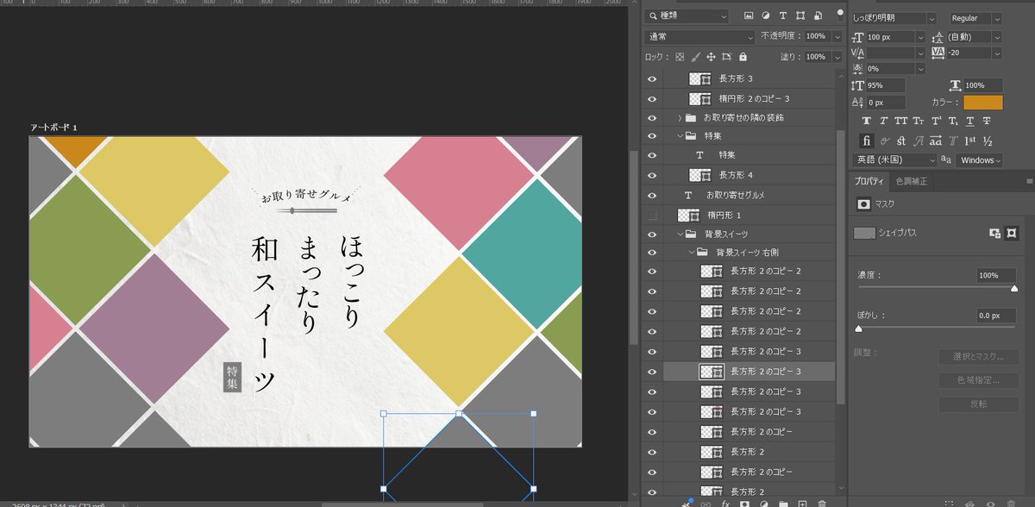Image resolution: width=1035 pixels, height=507 pixels.
Task: Expand the お取り寄せの隣の装飾 group
Action: pyautogui.click(x=679, y=117)
